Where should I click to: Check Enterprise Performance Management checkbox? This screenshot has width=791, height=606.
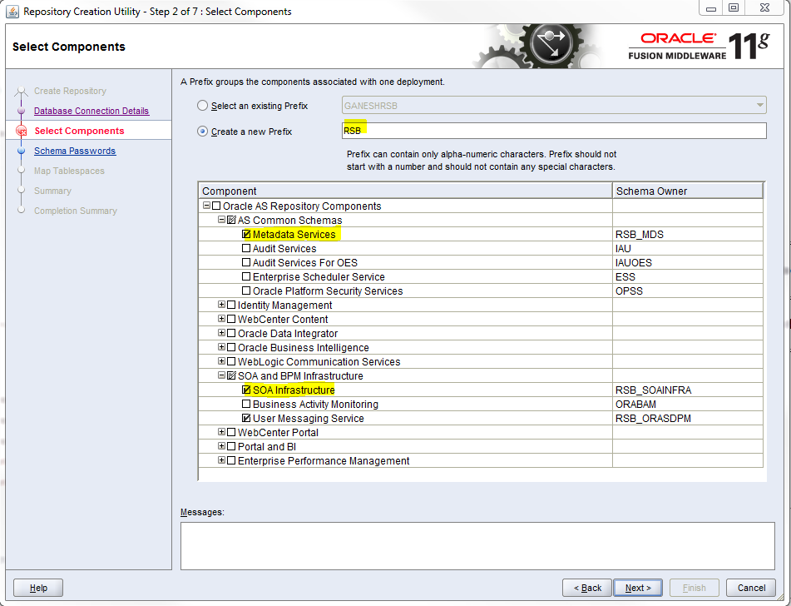coord(231,460)
